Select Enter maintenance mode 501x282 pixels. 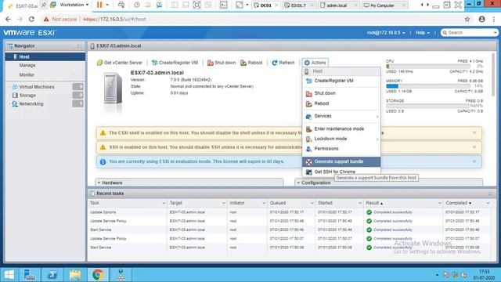(341, 128)
